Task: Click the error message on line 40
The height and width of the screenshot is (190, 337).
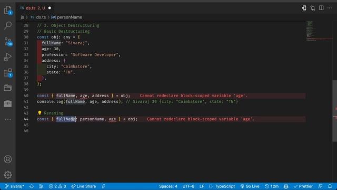Action: pyautogui.click(x=193, y=96)
